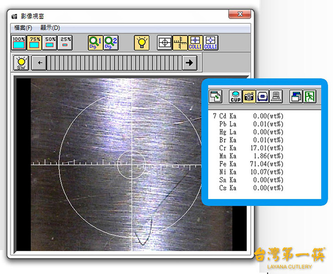This screenshot has height=274, width=333.
Task: Select the second COLLI collimator icon
Action: (210, 43)
